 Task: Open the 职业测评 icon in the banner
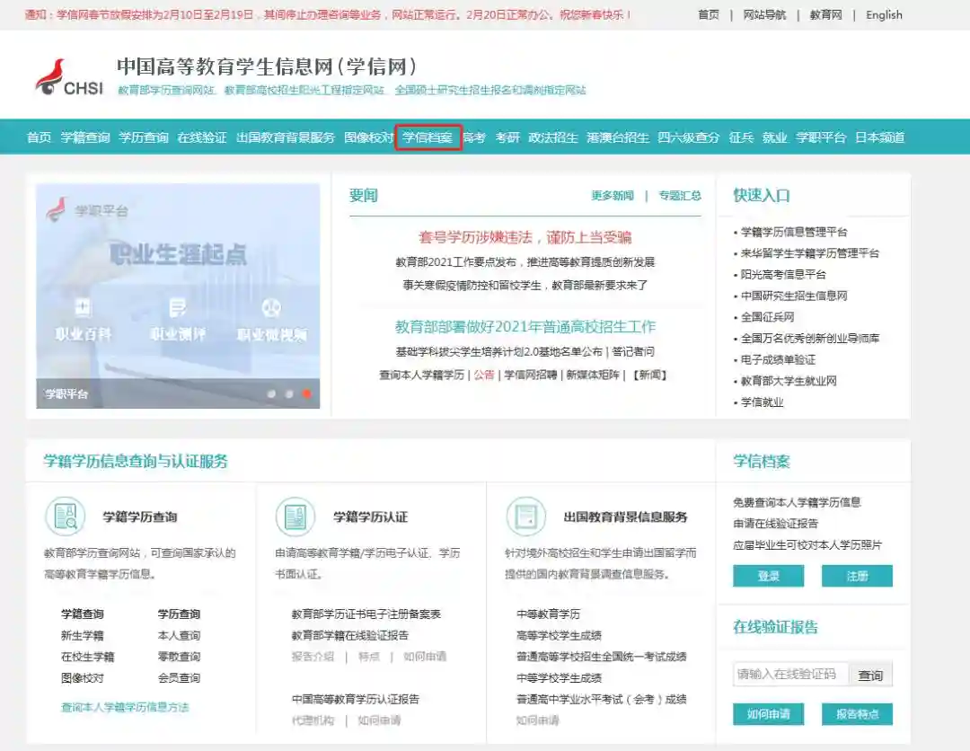178,308
